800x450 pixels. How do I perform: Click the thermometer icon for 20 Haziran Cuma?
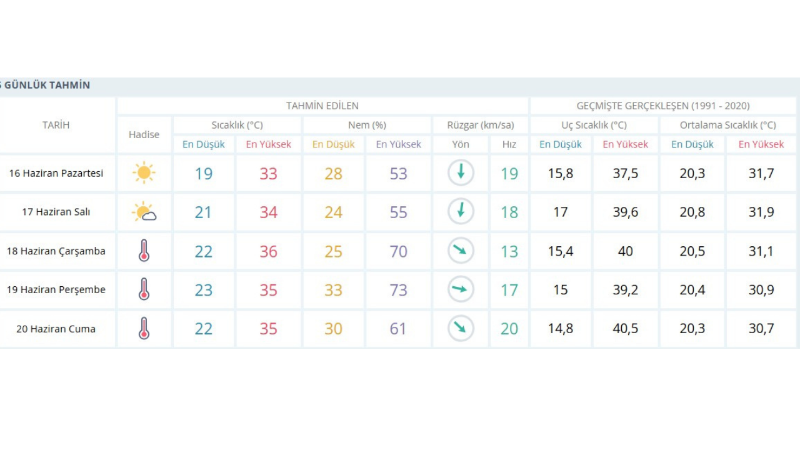[x=144, y=329]
